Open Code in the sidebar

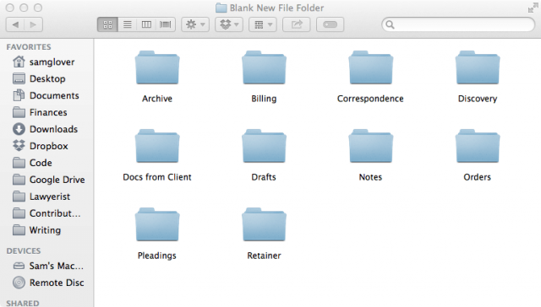point(46,163)
